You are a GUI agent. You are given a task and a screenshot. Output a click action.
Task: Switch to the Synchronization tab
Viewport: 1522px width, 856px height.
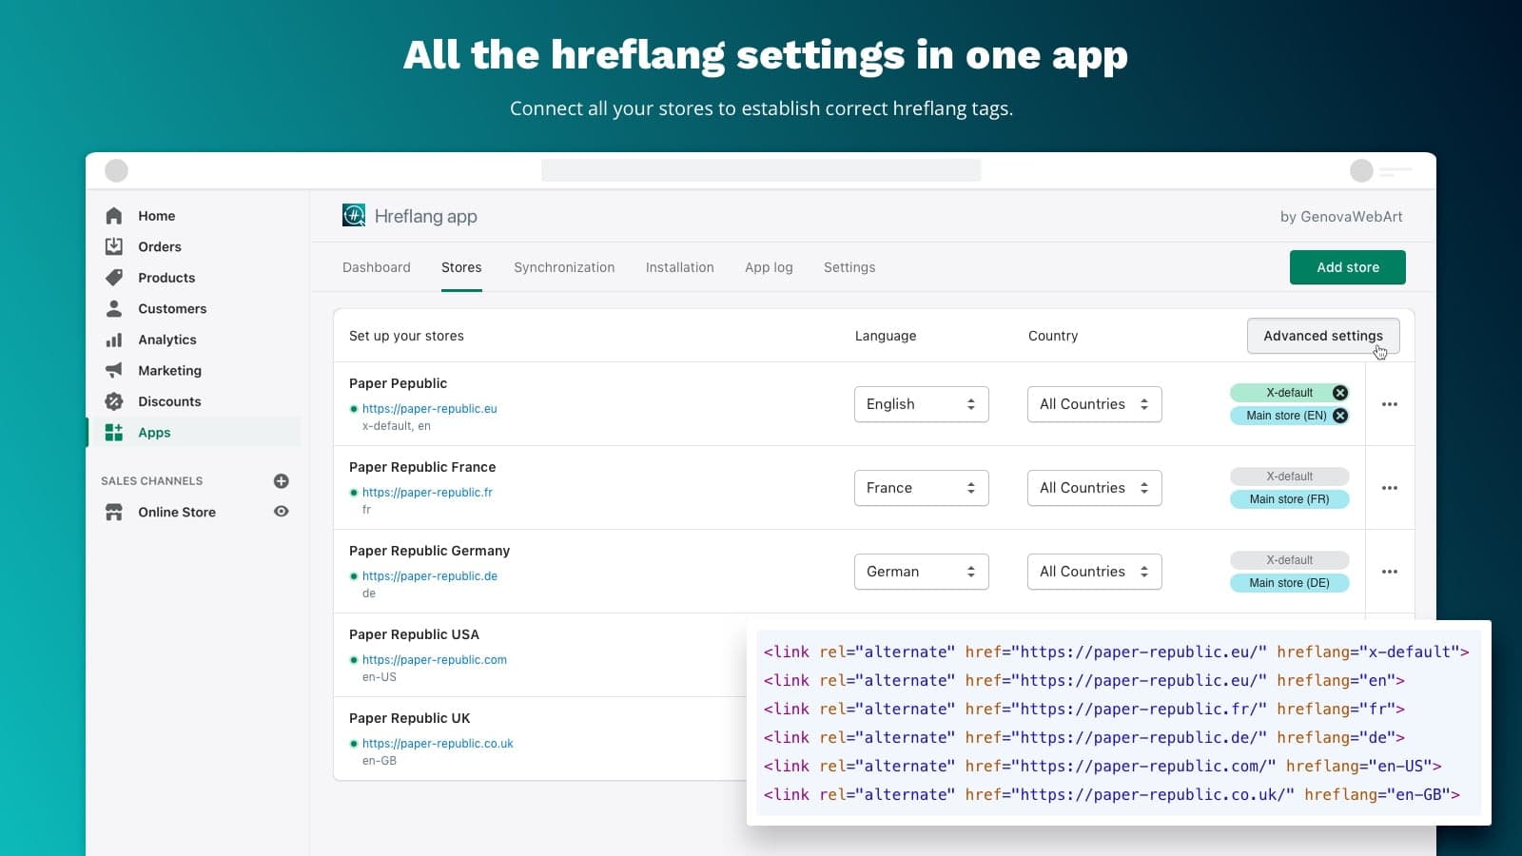tap(564, 267)
